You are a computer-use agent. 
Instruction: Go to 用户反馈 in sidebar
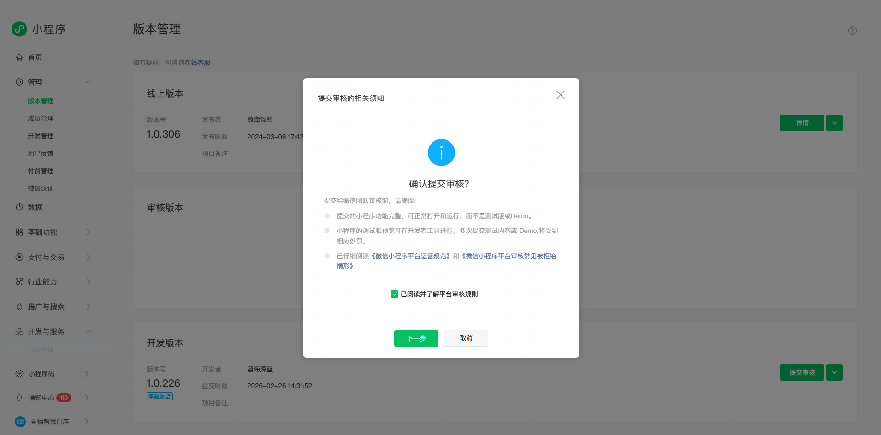pos(41,153)
